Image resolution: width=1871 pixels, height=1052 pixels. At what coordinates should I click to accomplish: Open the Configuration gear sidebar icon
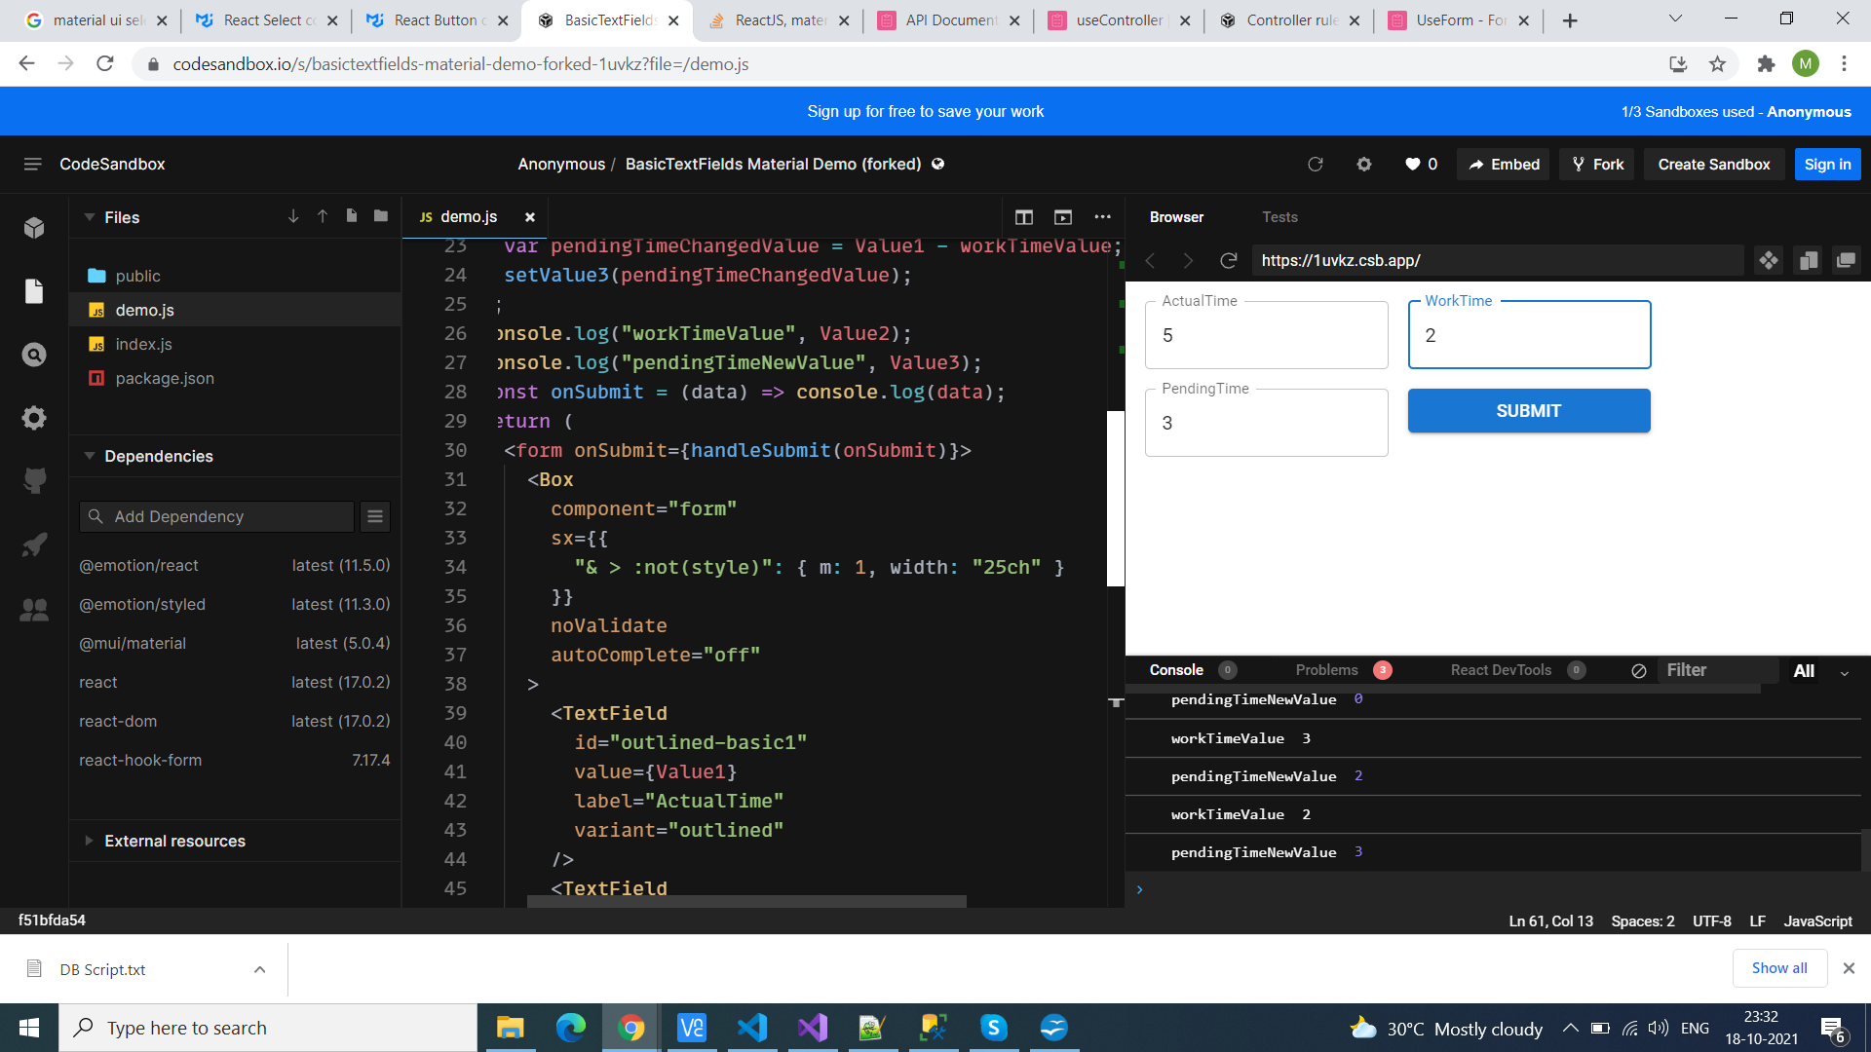click(34, 418)
